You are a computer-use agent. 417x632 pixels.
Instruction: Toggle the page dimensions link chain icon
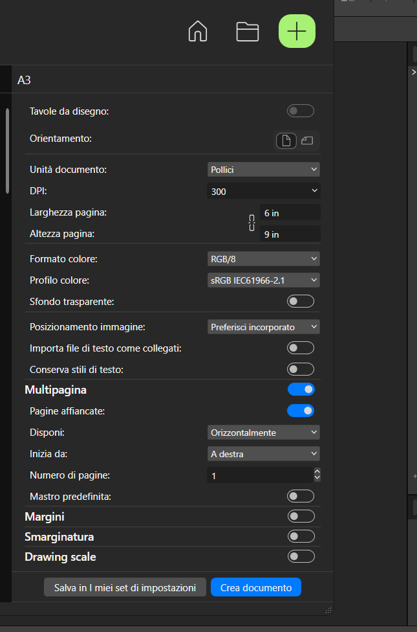coord(252,223)
